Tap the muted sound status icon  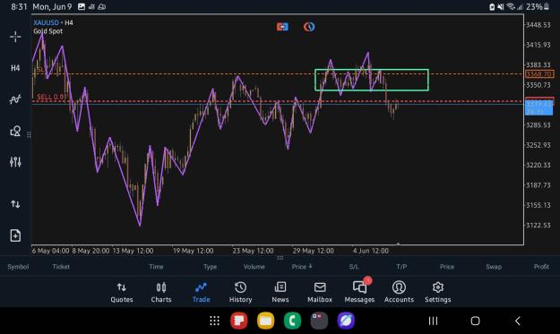[x=501, y=7]
